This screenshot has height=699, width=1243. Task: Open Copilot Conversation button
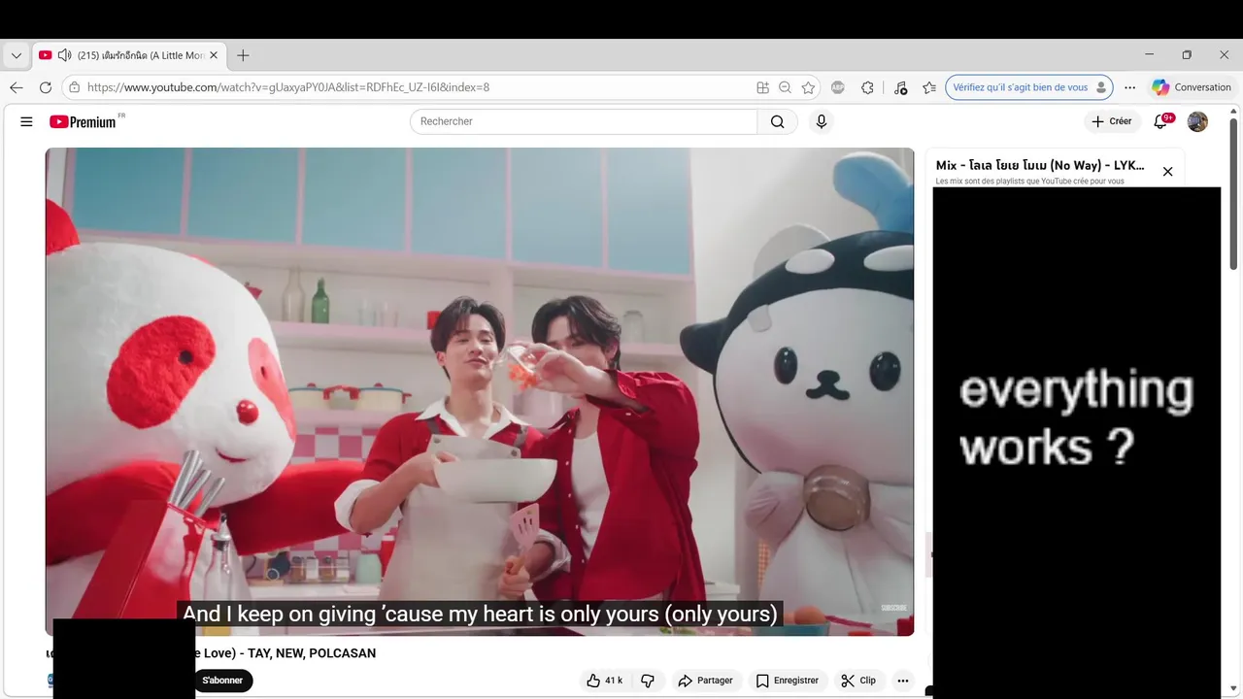(1192, 87)
